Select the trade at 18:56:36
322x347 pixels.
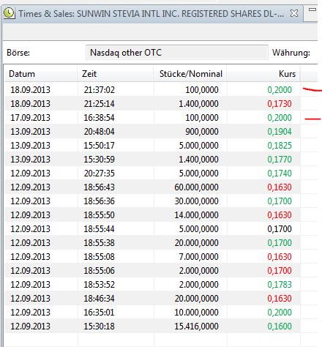[x=152, y=201]
